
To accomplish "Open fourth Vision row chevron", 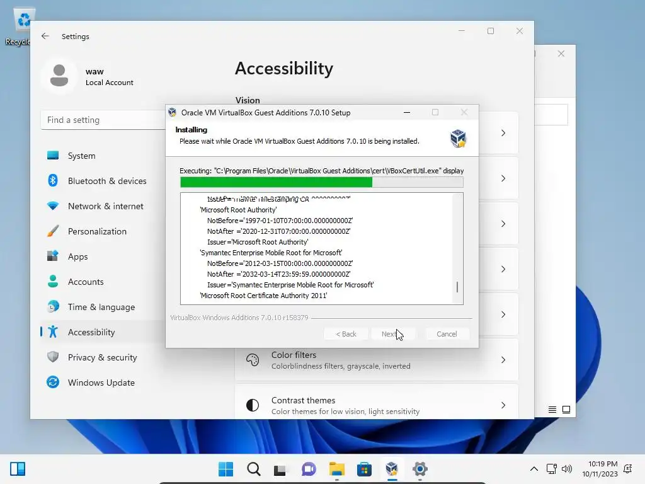I will pyautogui.click(x=503, y=268).
